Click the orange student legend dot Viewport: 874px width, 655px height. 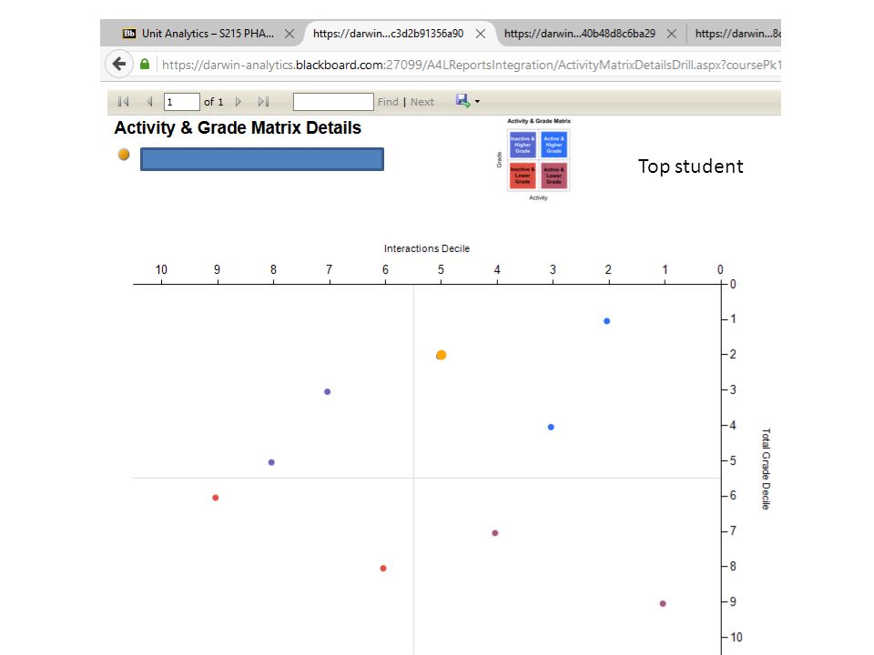[x=124, y=155]
